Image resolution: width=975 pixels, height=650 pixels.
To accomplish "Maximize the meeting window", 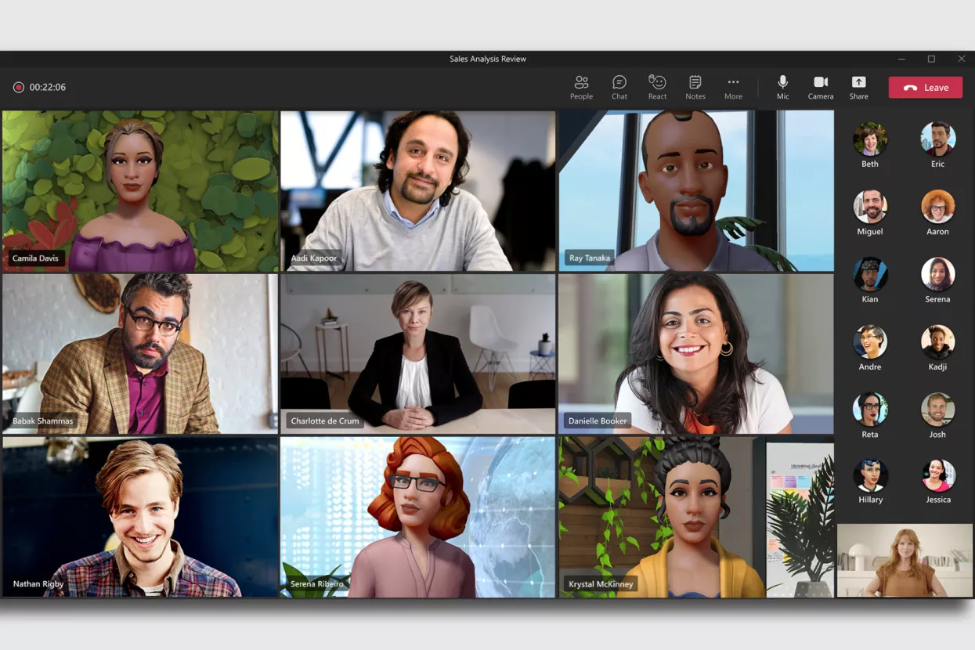I will pos(931,59).
